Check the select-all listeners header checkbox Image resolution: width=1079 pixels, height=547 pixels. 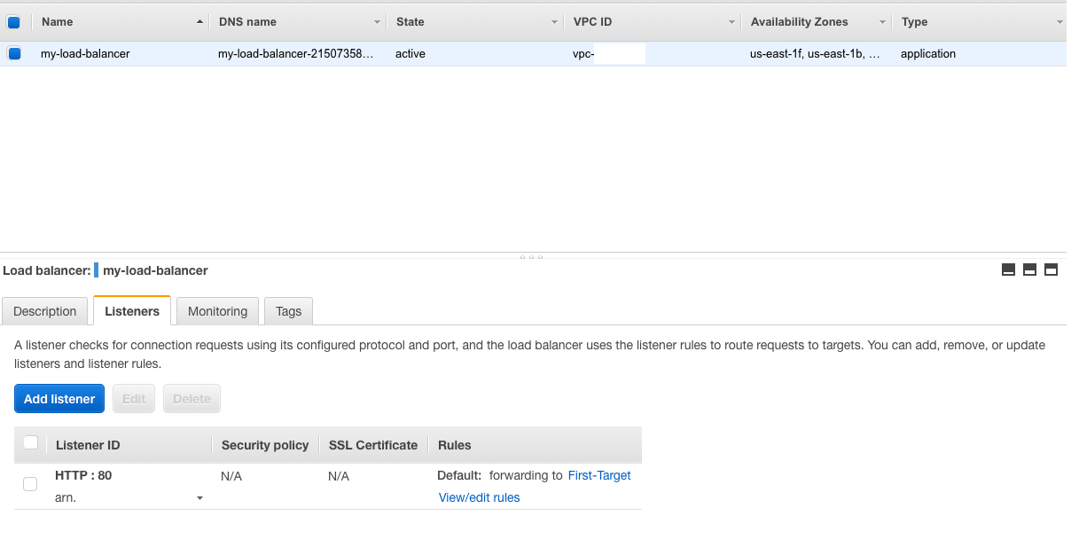click(x=31, y=443)
